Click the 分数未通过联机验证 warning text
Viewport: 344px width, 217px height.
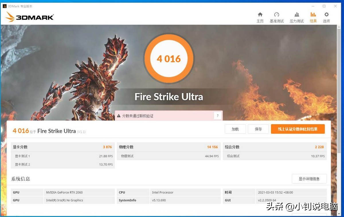click(138, 116)
